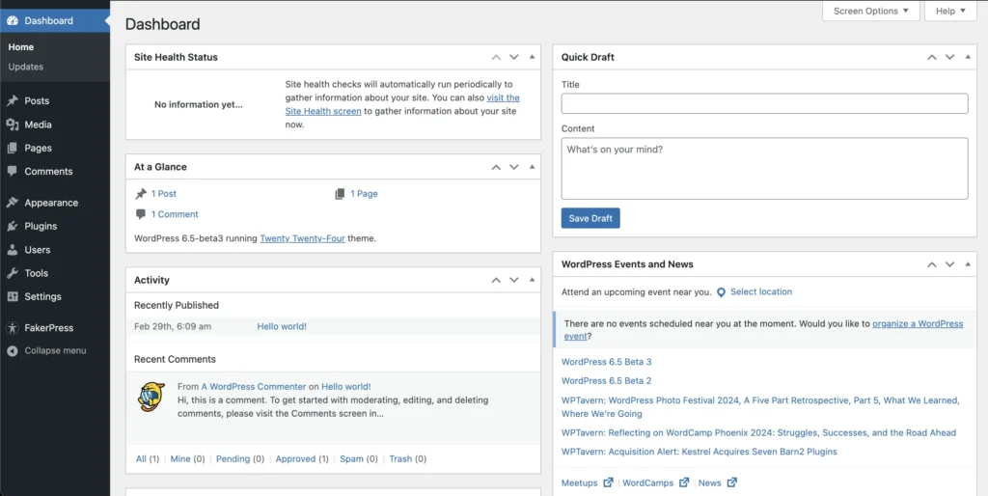Toggle the Quick Draft panel collapse arrow
The width and height of the screenshot is (988, 496).
pyautogui.click(x=968, y=57)
